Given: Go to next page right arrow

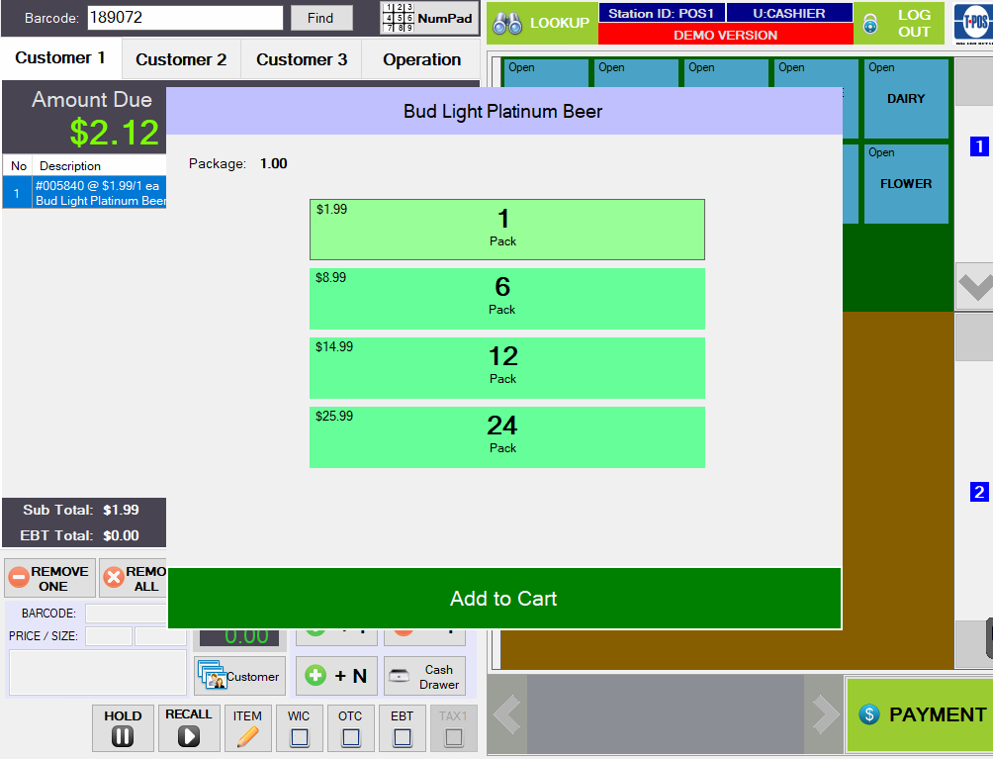Looking at the screenshot, I should (824, 714).
